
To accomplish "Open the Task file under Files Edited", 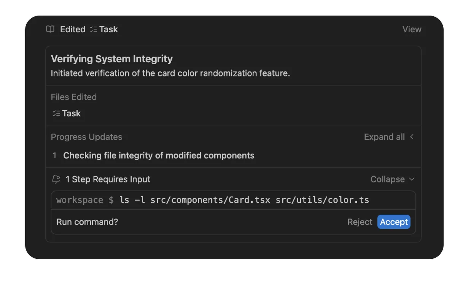I will click(72, 113).
